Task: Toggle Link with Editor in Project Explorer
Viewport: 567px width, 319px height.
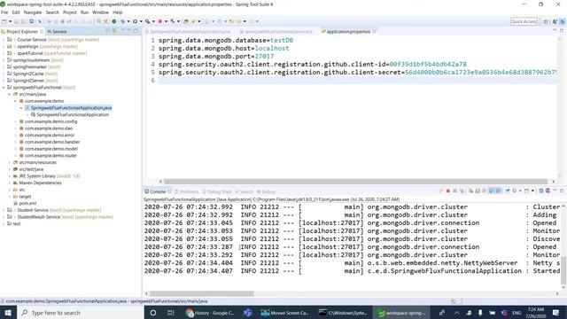Action: [x=114, y=31]
